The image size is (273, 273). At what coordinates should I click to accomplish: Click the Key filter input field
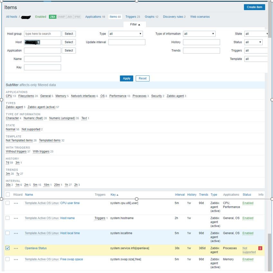pos(42,67)
